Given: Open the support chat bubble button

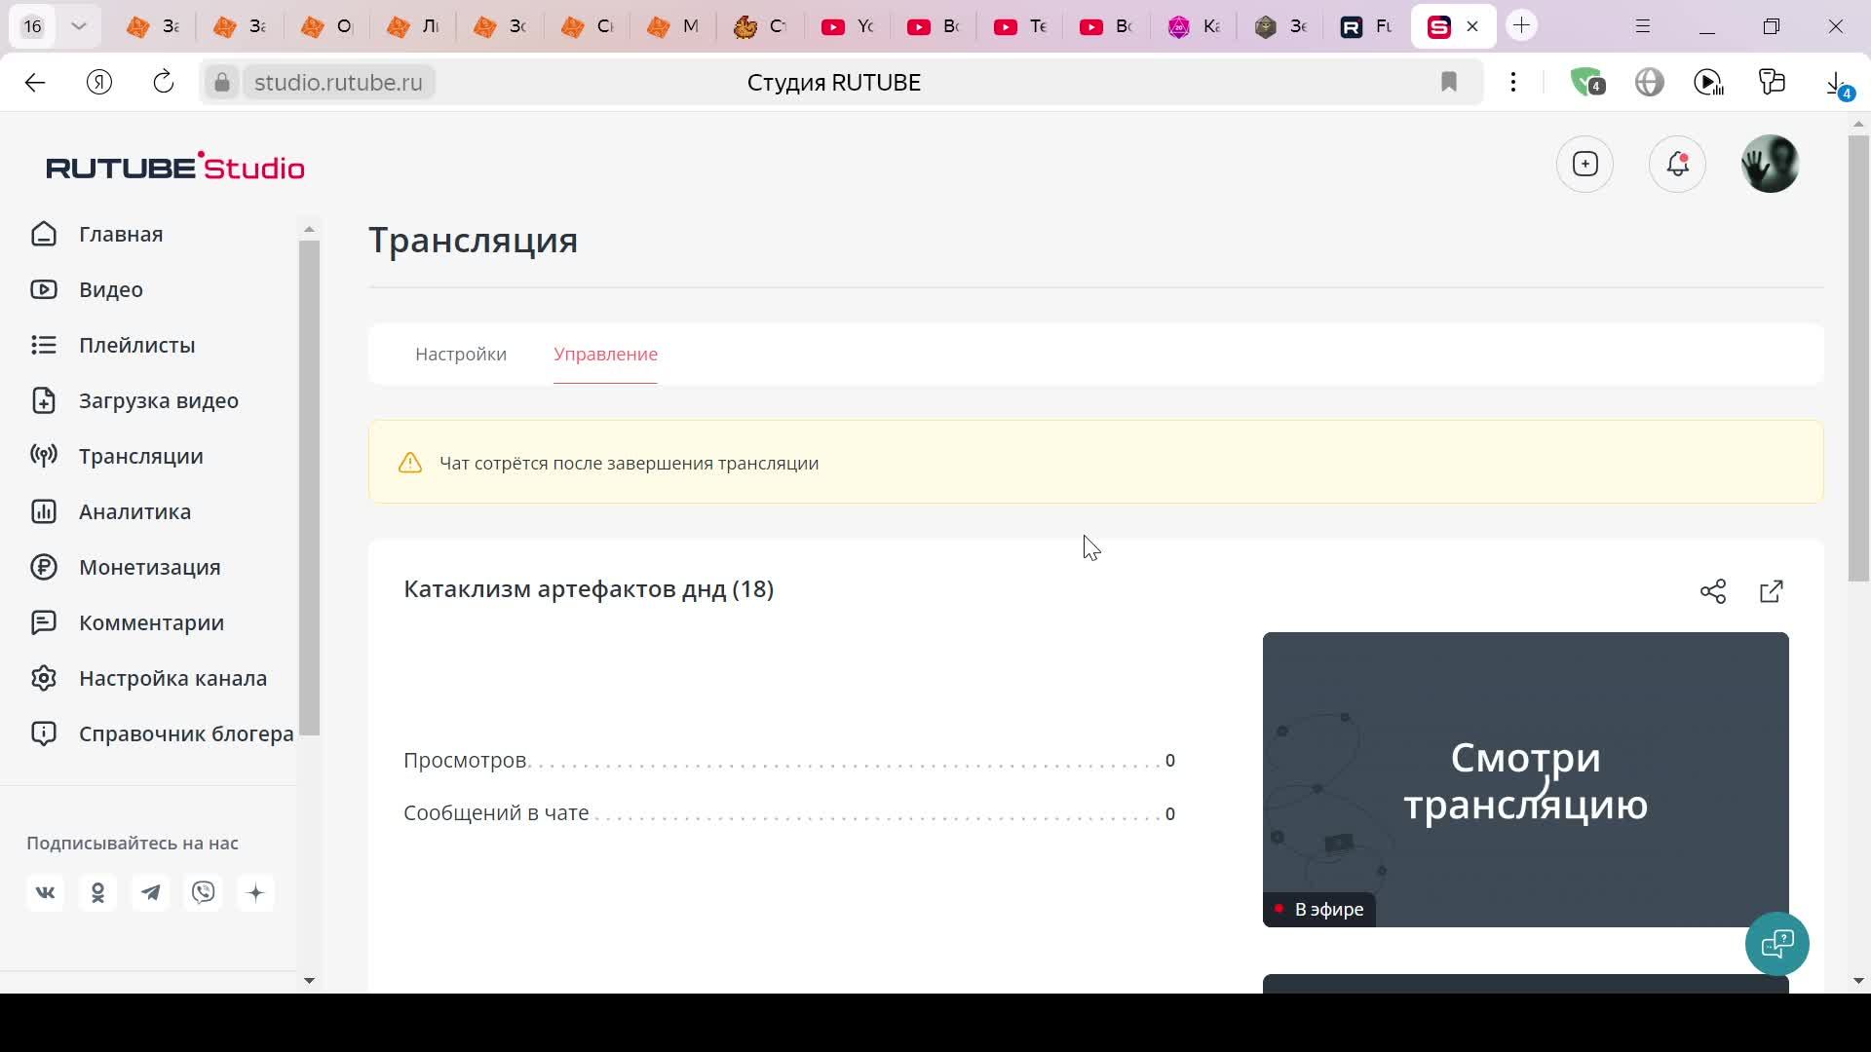Looking at the screenshot, I should [1776, 943].
